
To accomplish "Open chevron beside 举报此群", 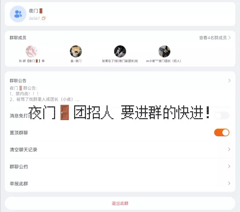I will tap(229, 183).
